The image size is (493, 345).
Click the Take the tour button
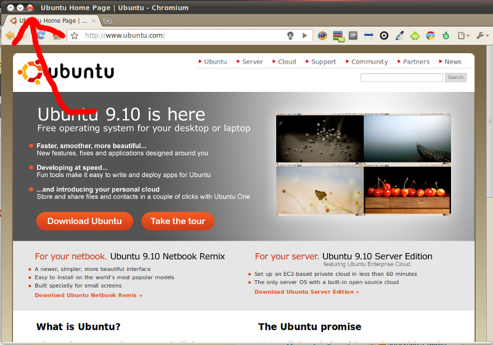178,221
